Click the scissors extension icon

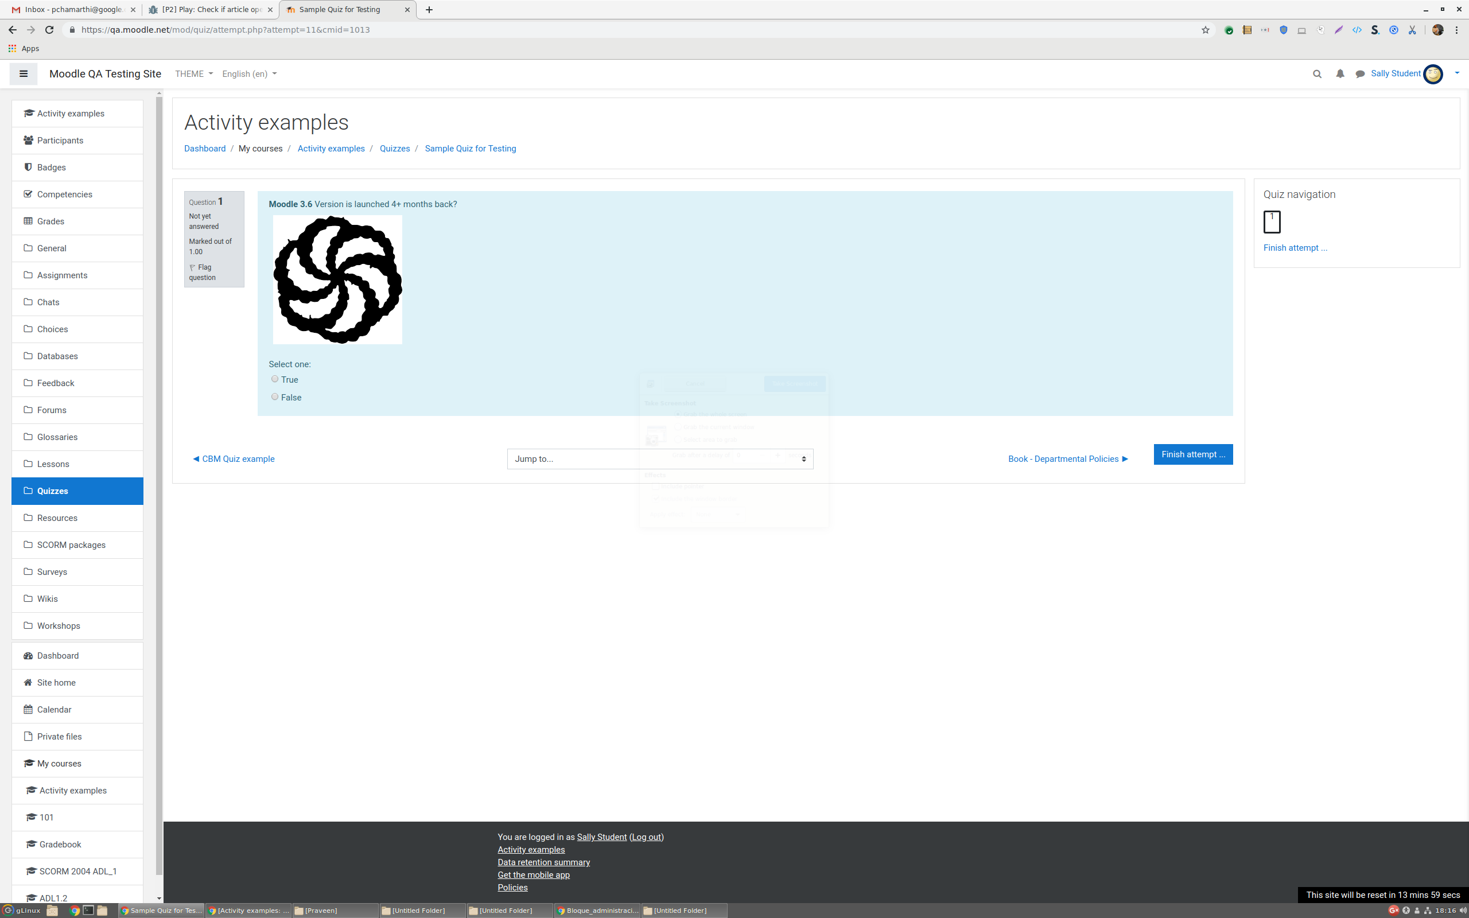[1412, 30]
